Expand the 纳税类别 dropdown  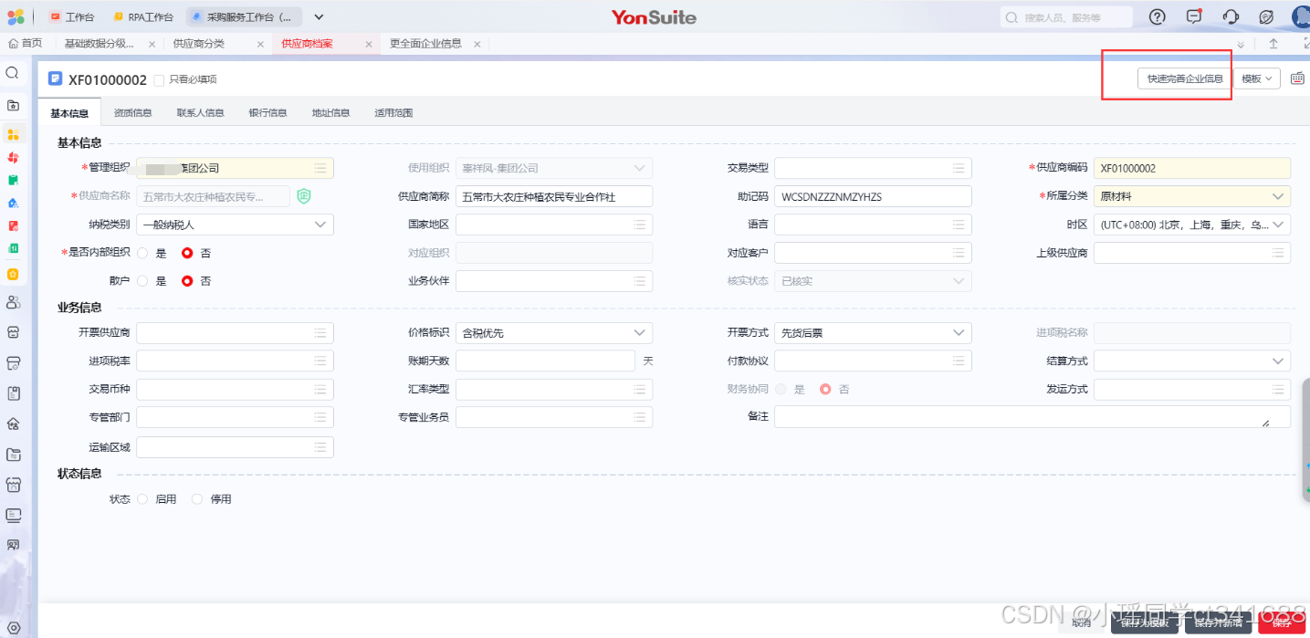coord(320,225)
